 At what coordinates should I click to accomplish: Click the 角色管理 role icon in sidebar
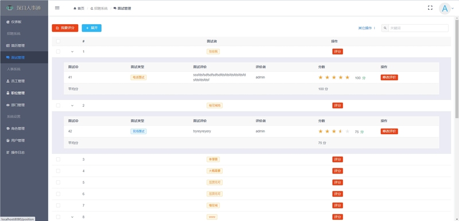[x=8, y=129]
